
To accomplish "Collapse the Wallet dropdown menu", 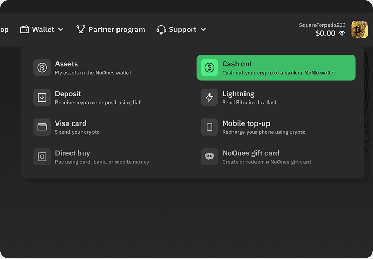I will click(x=43, y=30).
